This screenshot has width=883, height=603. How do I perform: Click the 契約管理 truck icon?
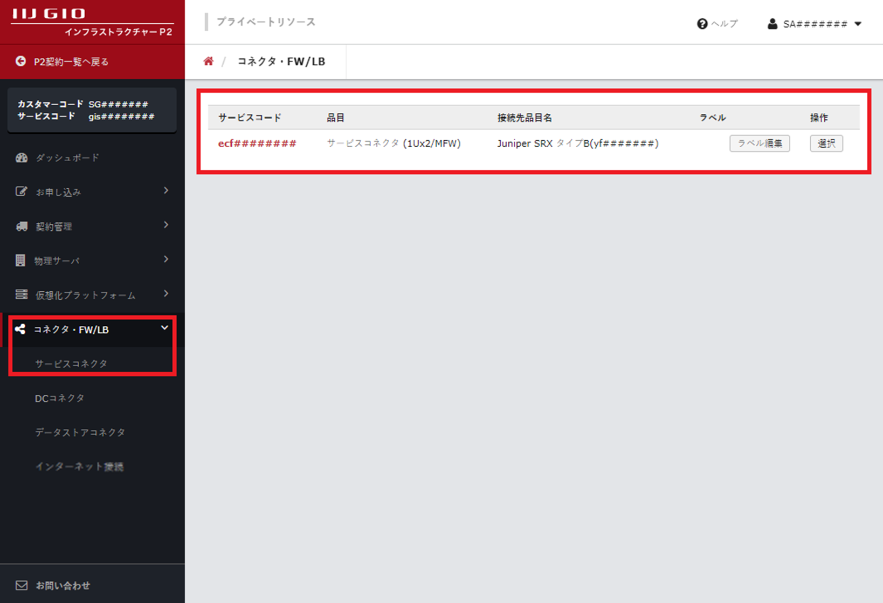[22, 226]
